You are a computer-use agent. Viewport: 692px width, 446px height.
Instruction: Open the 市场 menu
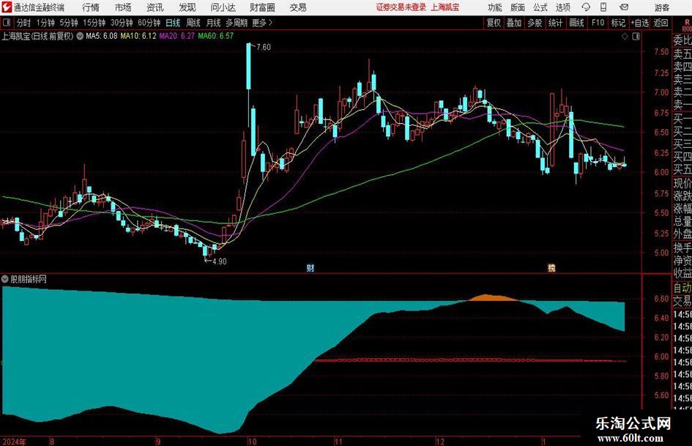coord(123,7)
